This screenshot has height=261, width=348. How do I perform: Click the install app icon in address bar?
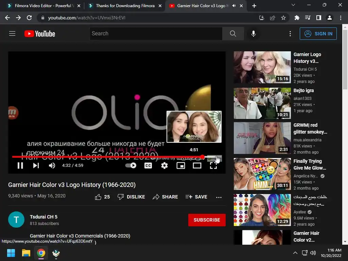coord(262,18)
